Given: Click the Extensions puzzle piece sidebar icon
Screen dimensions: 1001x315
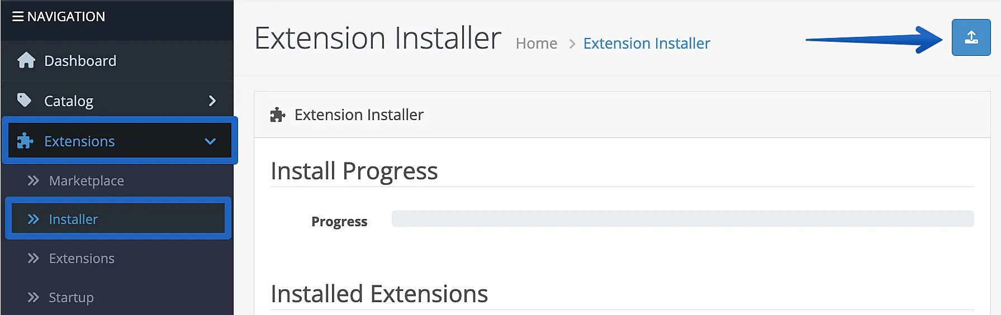Looking at the screenshot, I should pyautogui.click(x=25, y=141).
